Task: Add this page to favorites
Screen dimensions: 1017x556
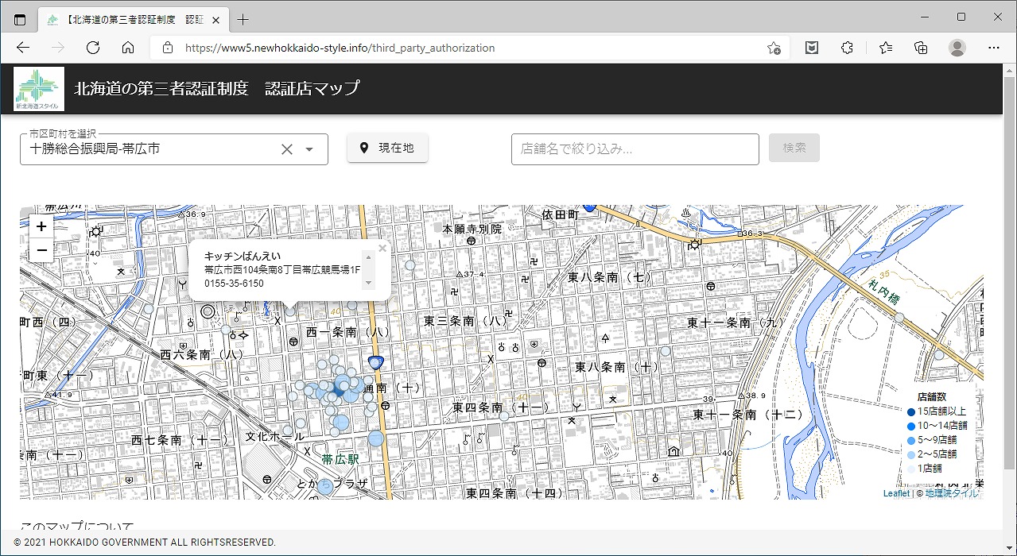Action: coord(773,48)
